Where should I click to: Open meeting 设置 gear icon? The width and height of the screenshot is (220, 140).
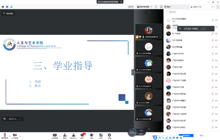point(109,136)
